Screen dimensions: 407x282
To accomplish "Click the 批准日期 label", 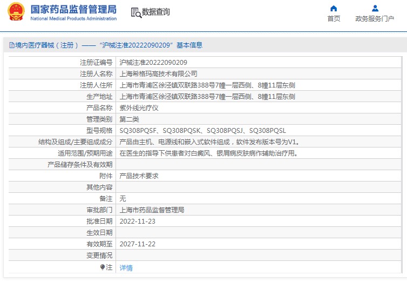I will 99,221.
